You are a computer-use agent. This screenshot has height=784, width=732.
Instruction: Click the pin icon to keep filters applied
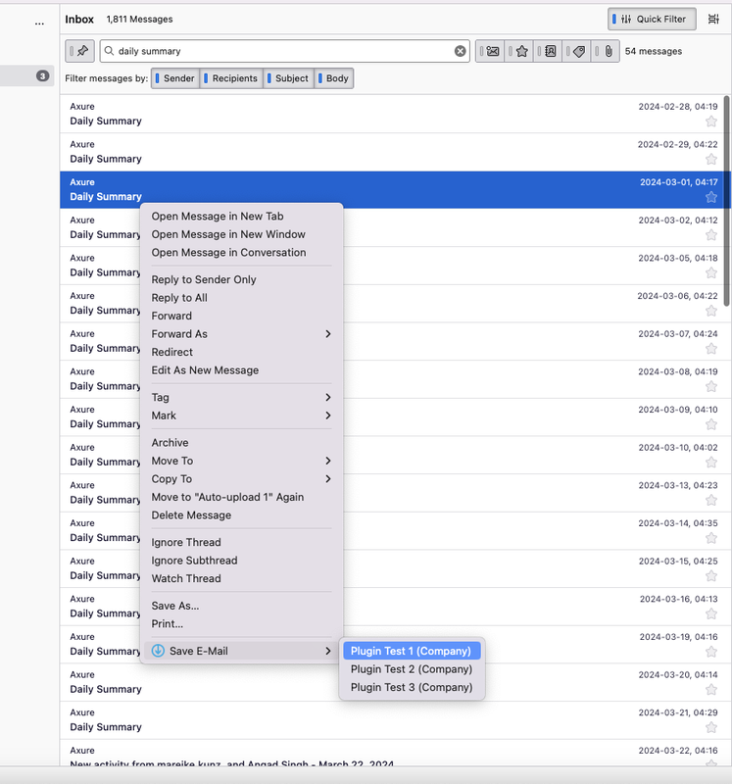point(79,51)
